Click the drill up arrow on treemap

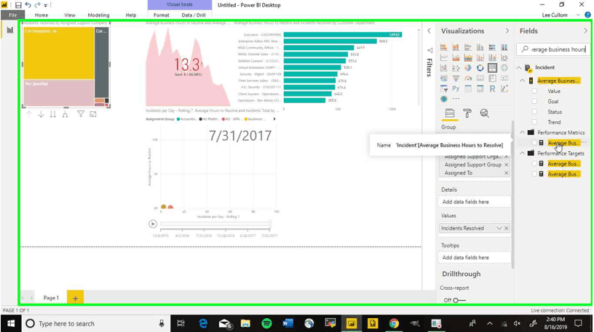click(x=29, y=114)
